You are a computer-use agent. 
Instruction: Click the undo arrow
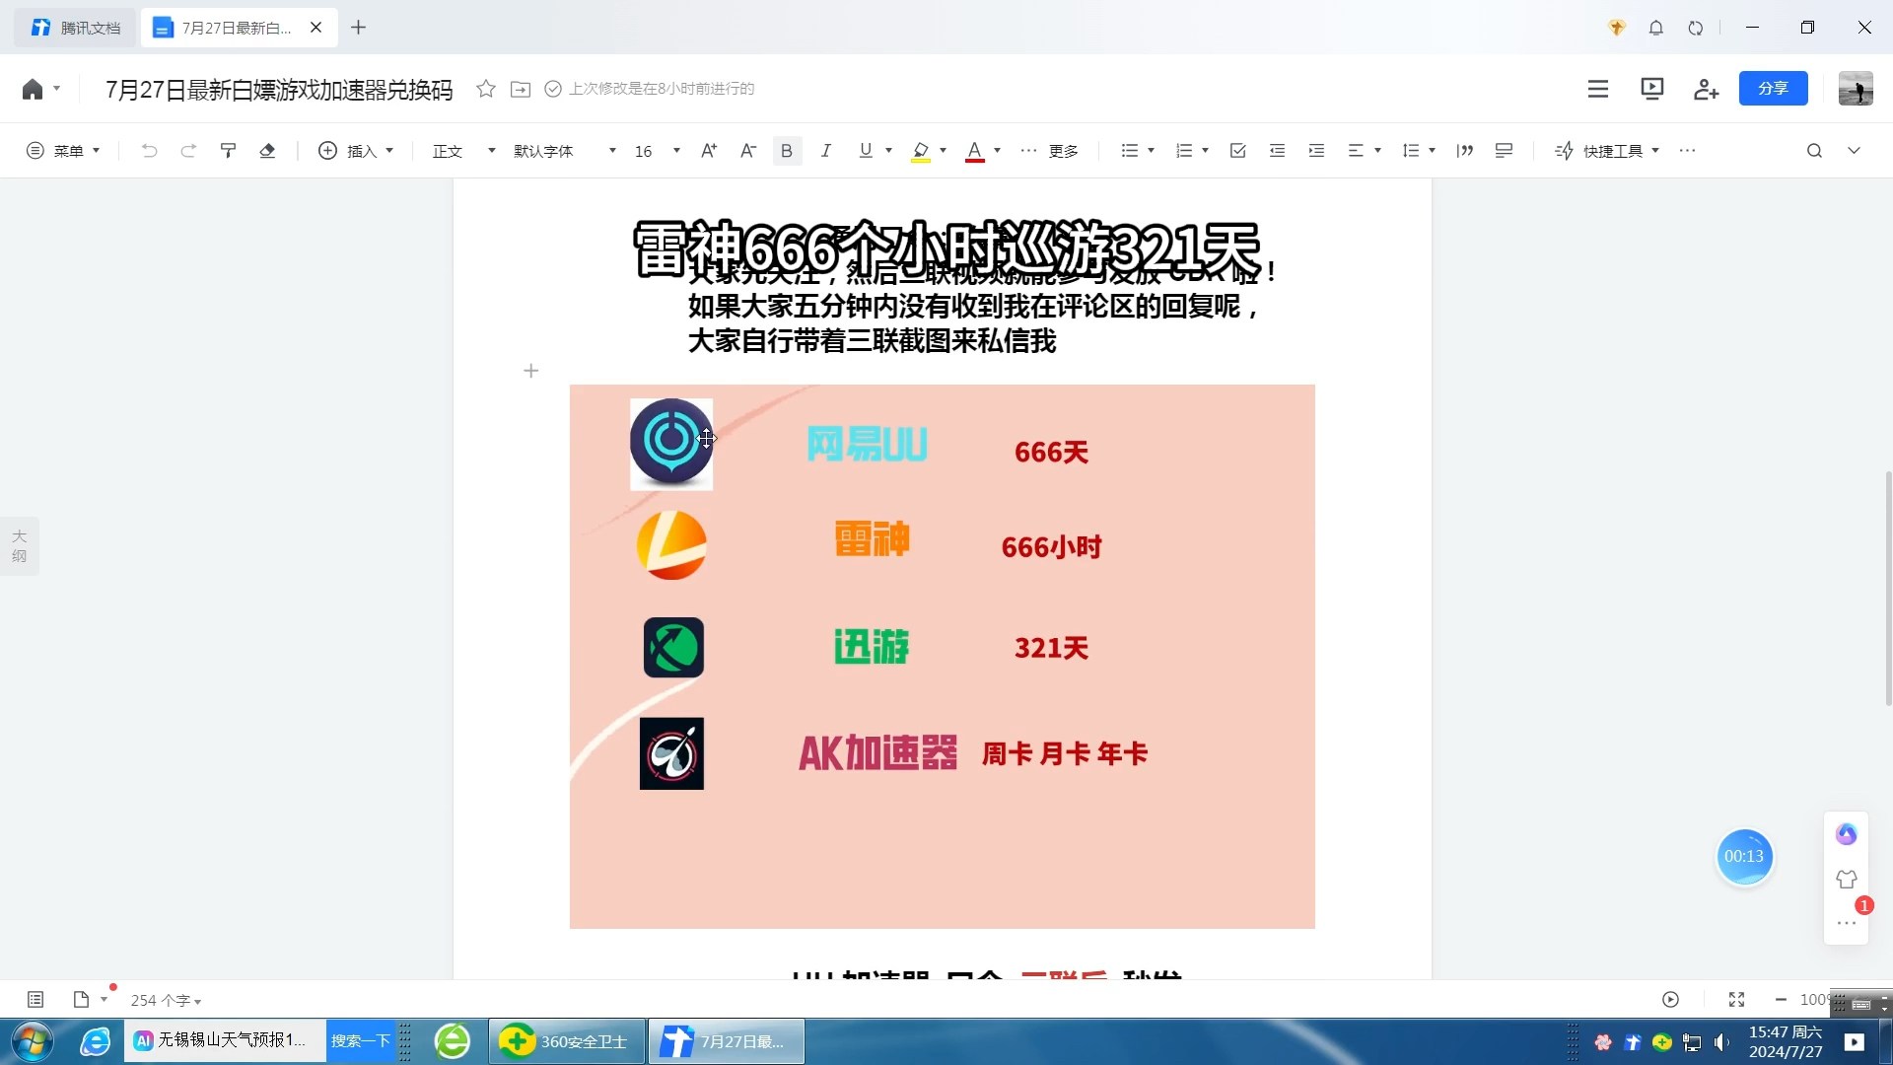click(149, 151)
